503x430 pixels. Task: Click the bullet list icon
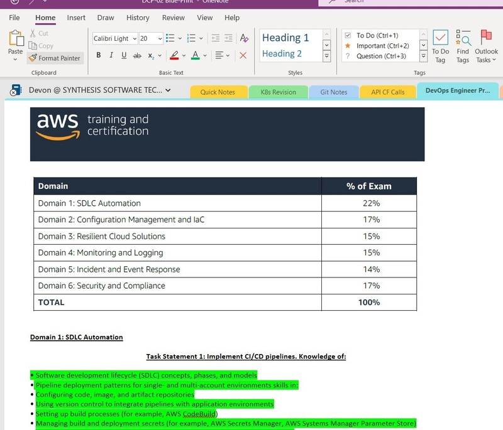(170, 38)
